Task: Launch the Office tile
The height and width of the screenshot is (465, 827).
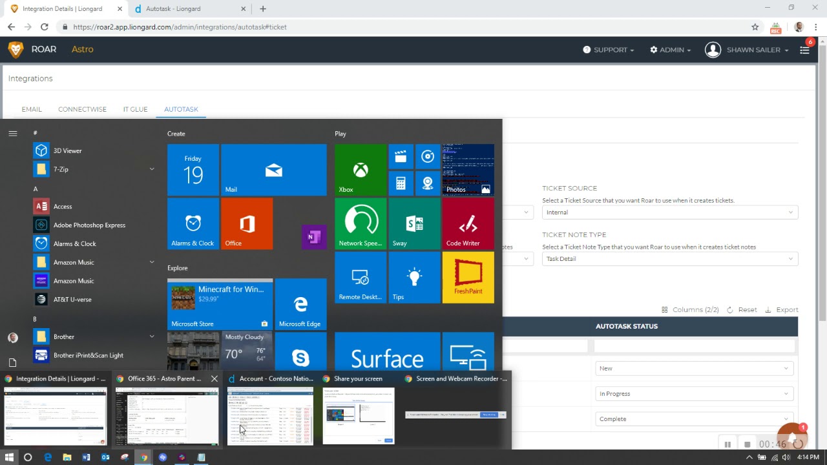Action: pyautogui.click(x=247, y=223)
